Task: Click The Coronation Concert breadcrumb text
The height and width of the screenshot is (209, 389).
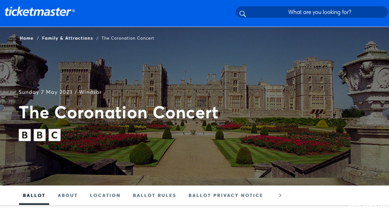Action: 128,38
